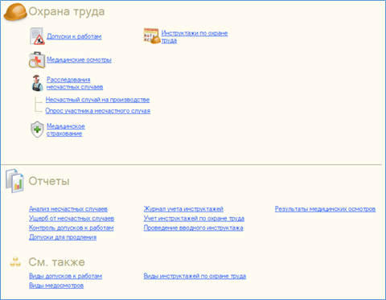Open report Контроль допусков к работам
Screen dimensions: 386x300
pyautogui.click(x=72, y=228)
